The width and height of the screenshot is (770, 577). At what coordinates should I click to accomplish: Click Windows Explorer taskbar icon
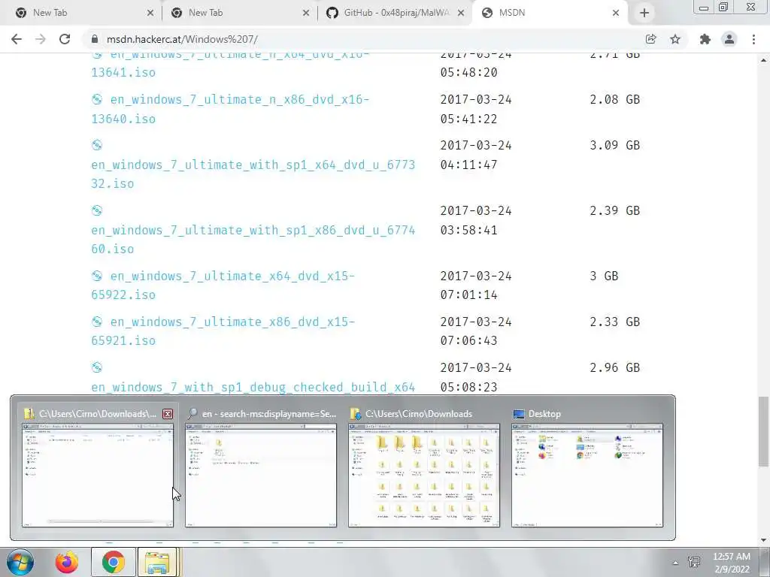tap(156, 562)
